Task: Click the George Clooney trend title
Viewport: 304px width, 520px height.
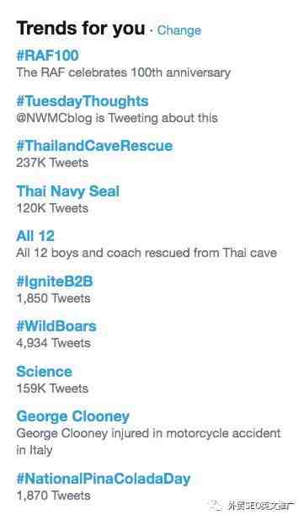Action: (x=73, y=416)
